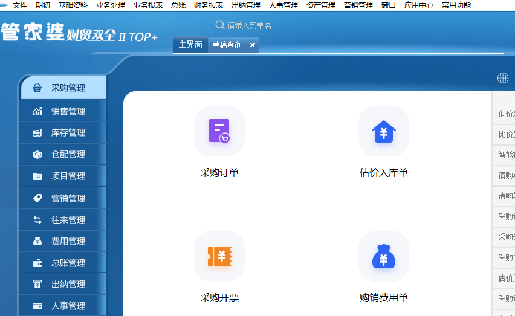Click the menu name search field
The image size is (515, 316).
(254, 25)
